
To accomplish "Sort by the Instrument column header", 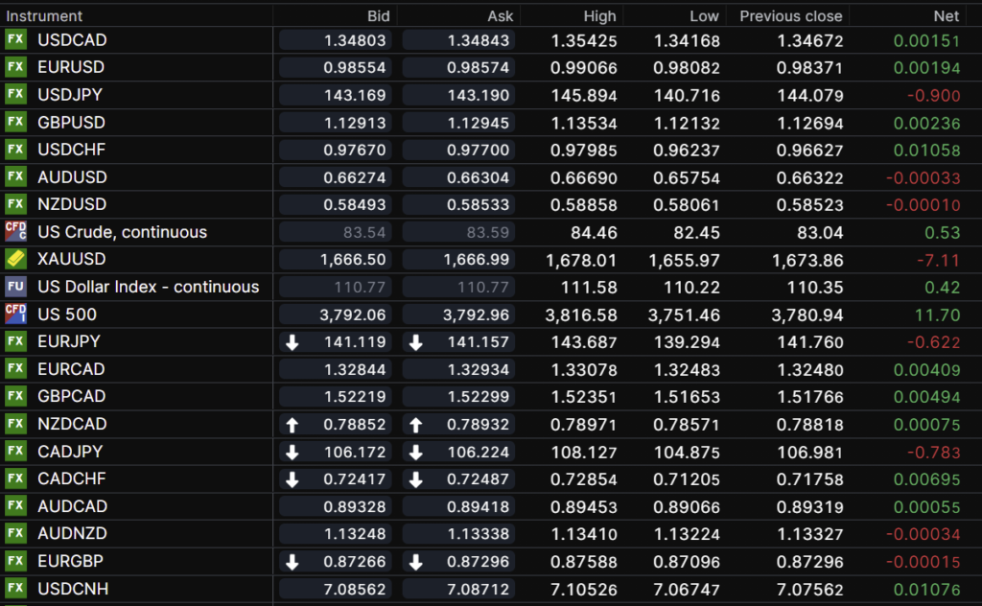I will click(x=45, y=15).
